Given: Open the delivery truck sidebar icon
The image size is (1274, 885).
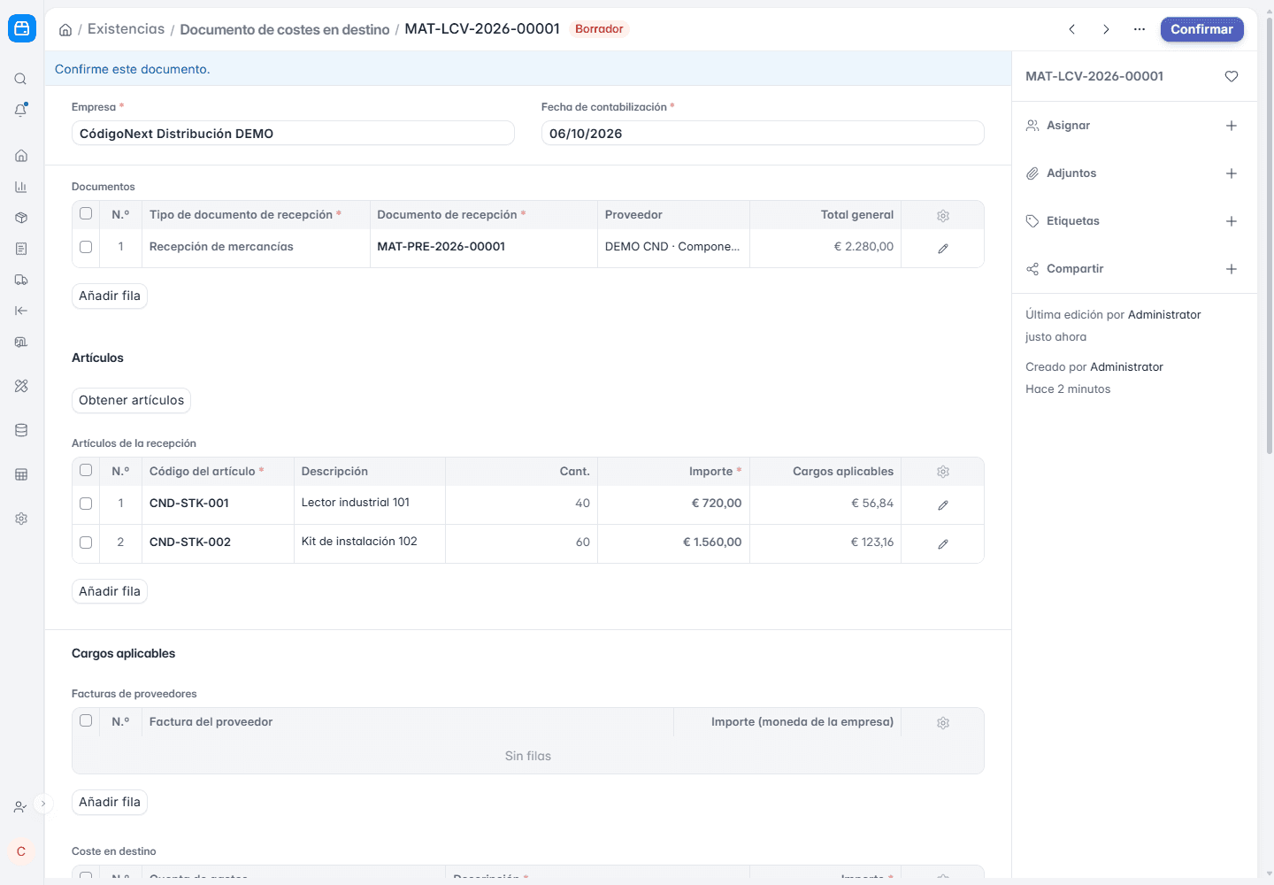Looking at the screenshot, I should click(21, 280).
